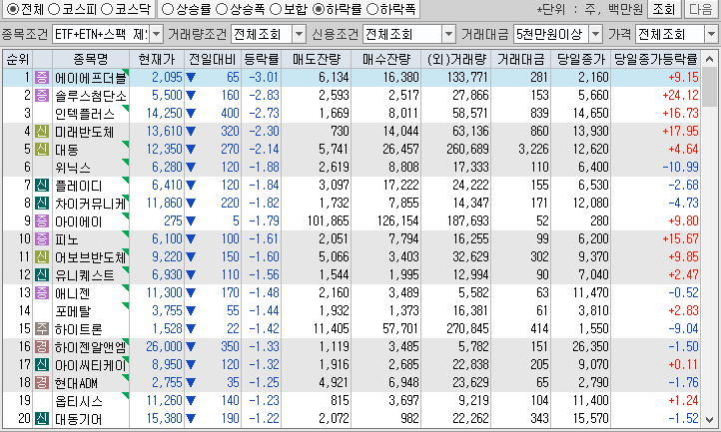
Task: Click the 증 badge beside 피노
Action: [x=42, y=239]
